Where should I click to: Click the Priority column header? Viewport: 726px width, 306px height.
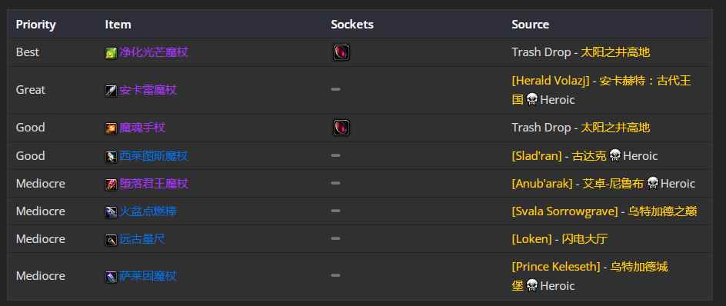pos(35,25)
